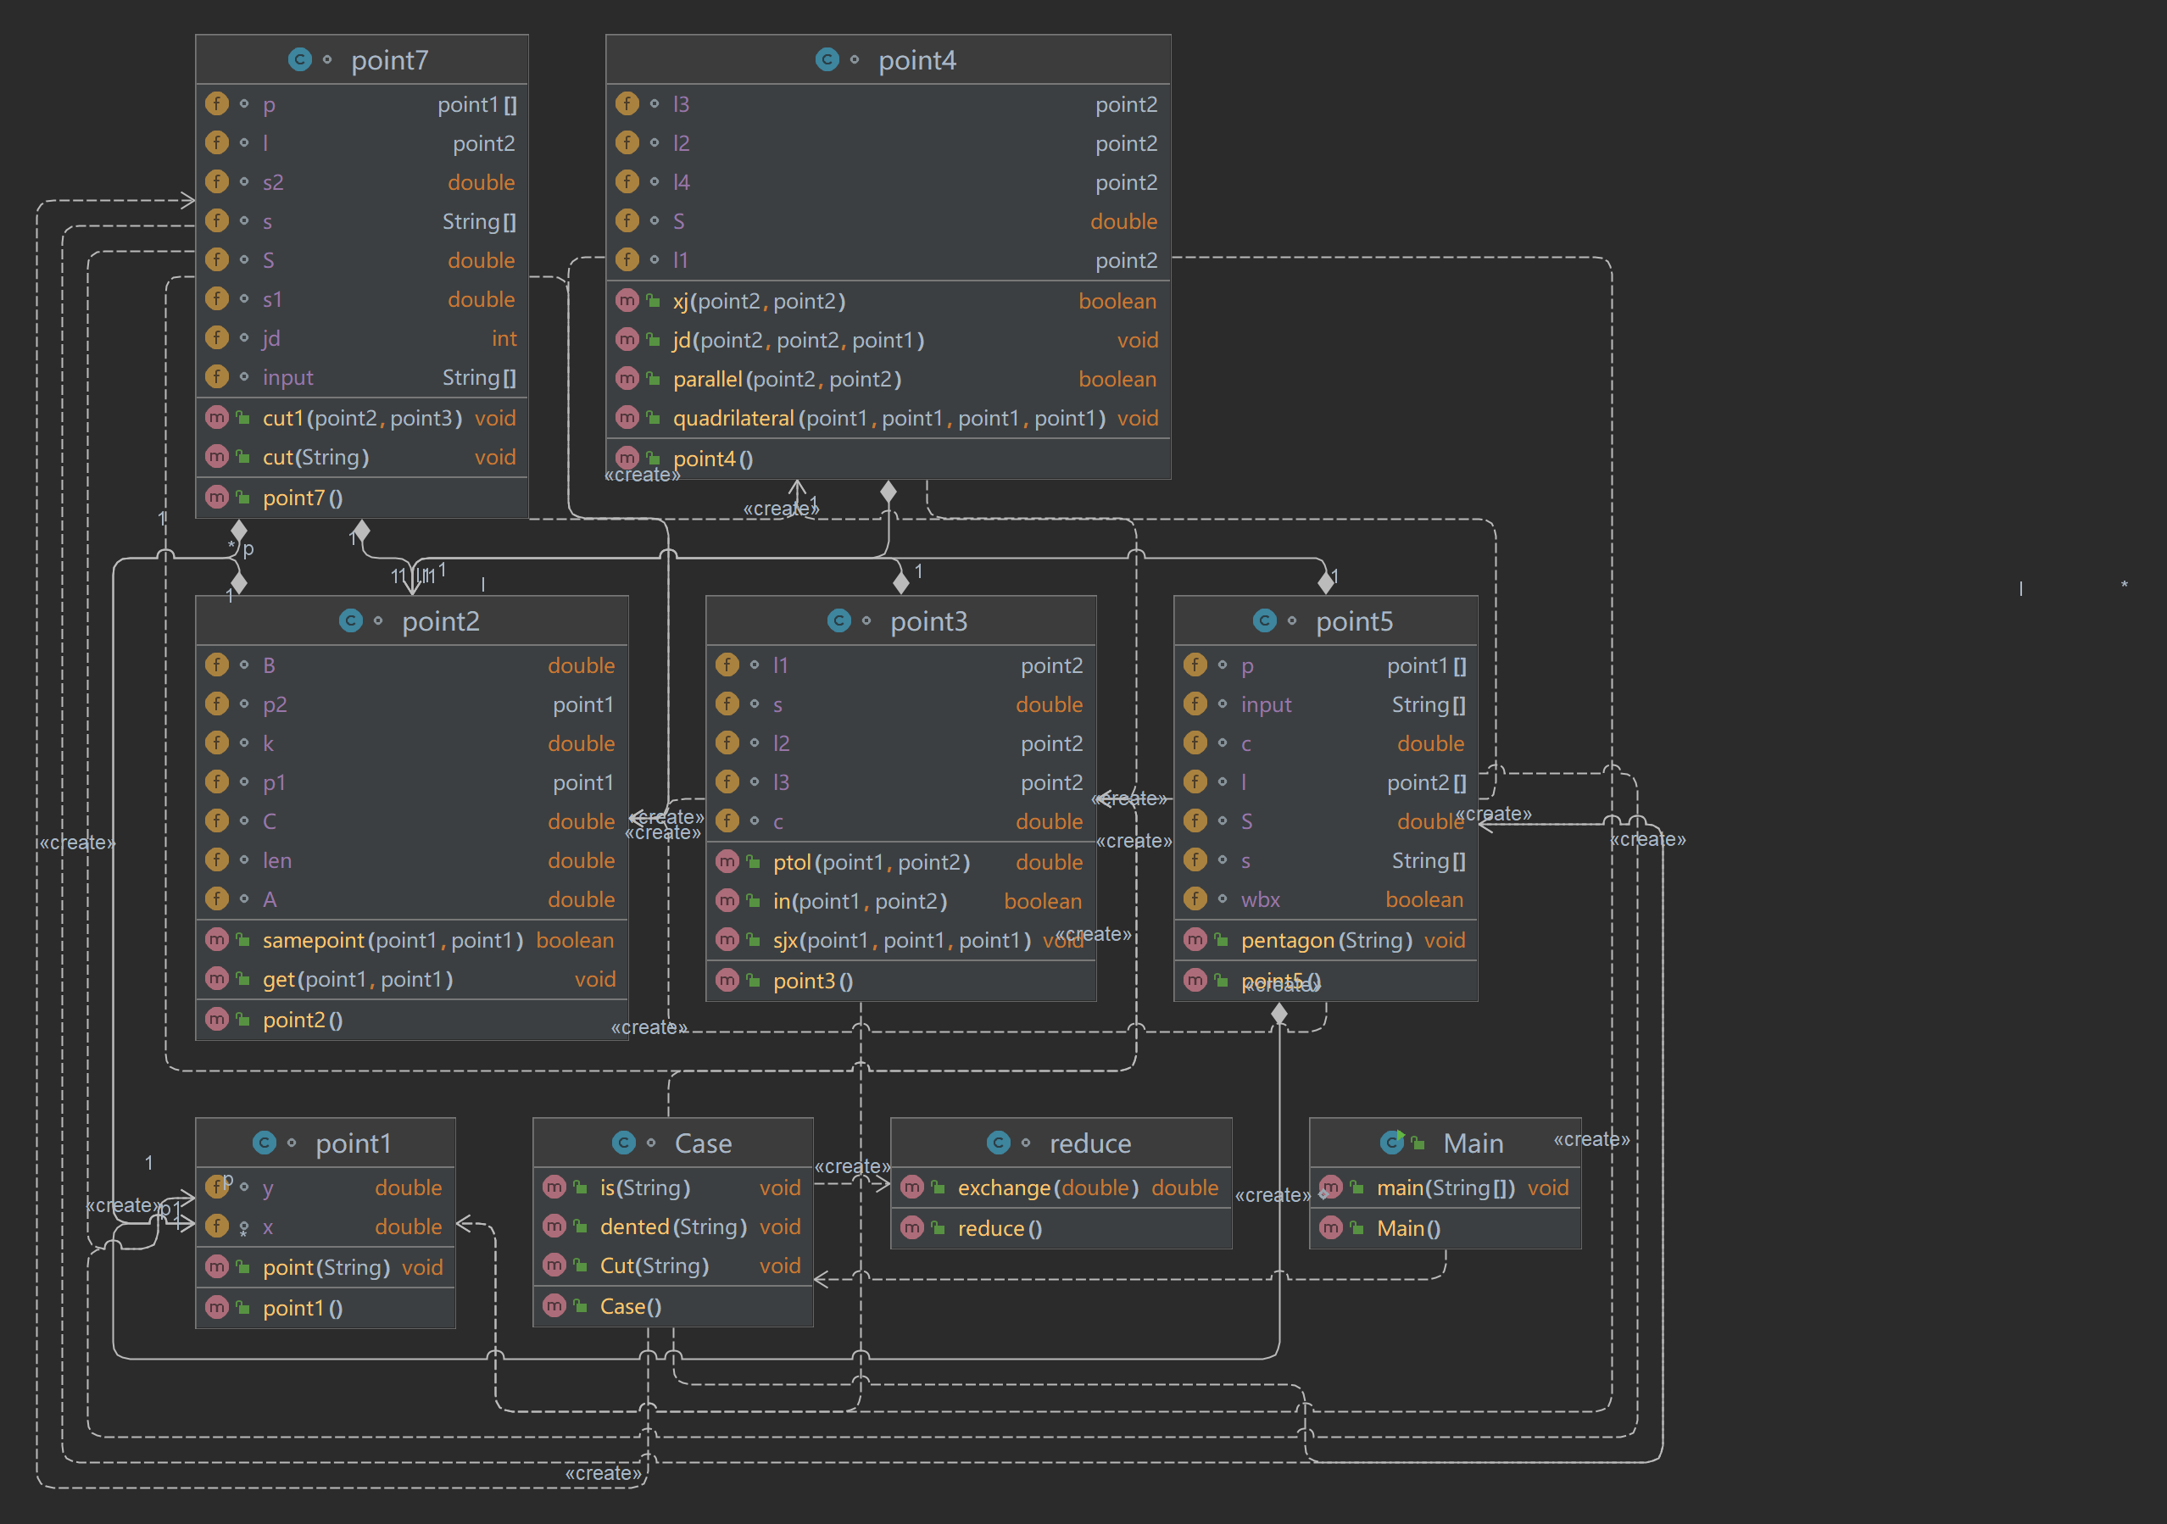Click the p2 field row in point2
The width and height of the screenshot is (2167, 1524).
(411, 704)
